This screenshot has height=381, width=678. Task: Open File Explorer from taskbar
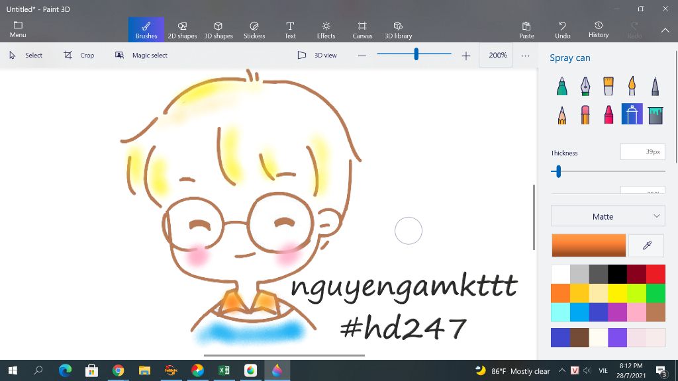(x=144, y=370)
